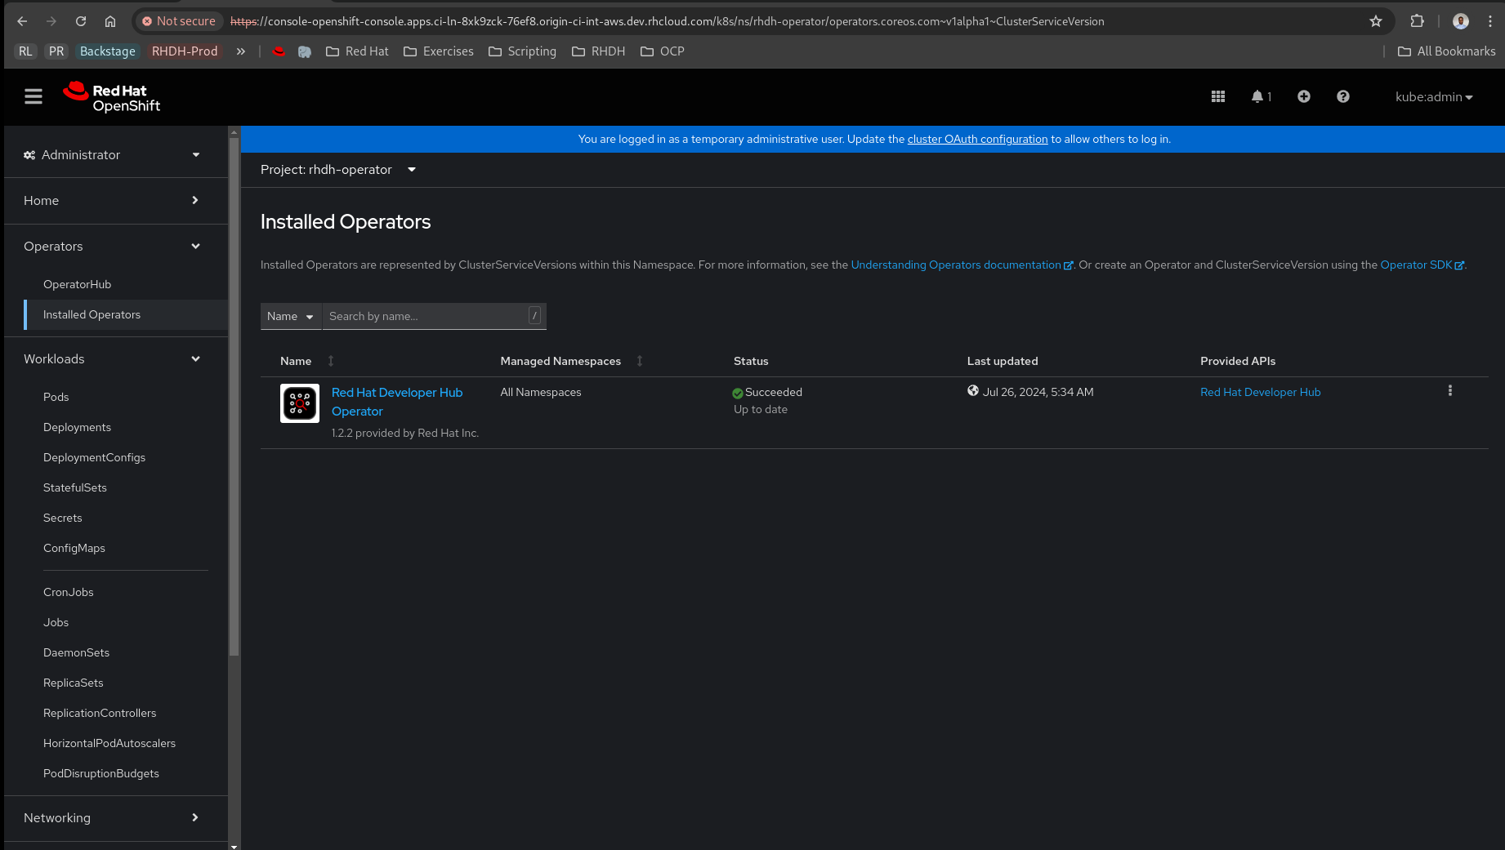Open DeploymentConfigs page

tap(94, 457)
